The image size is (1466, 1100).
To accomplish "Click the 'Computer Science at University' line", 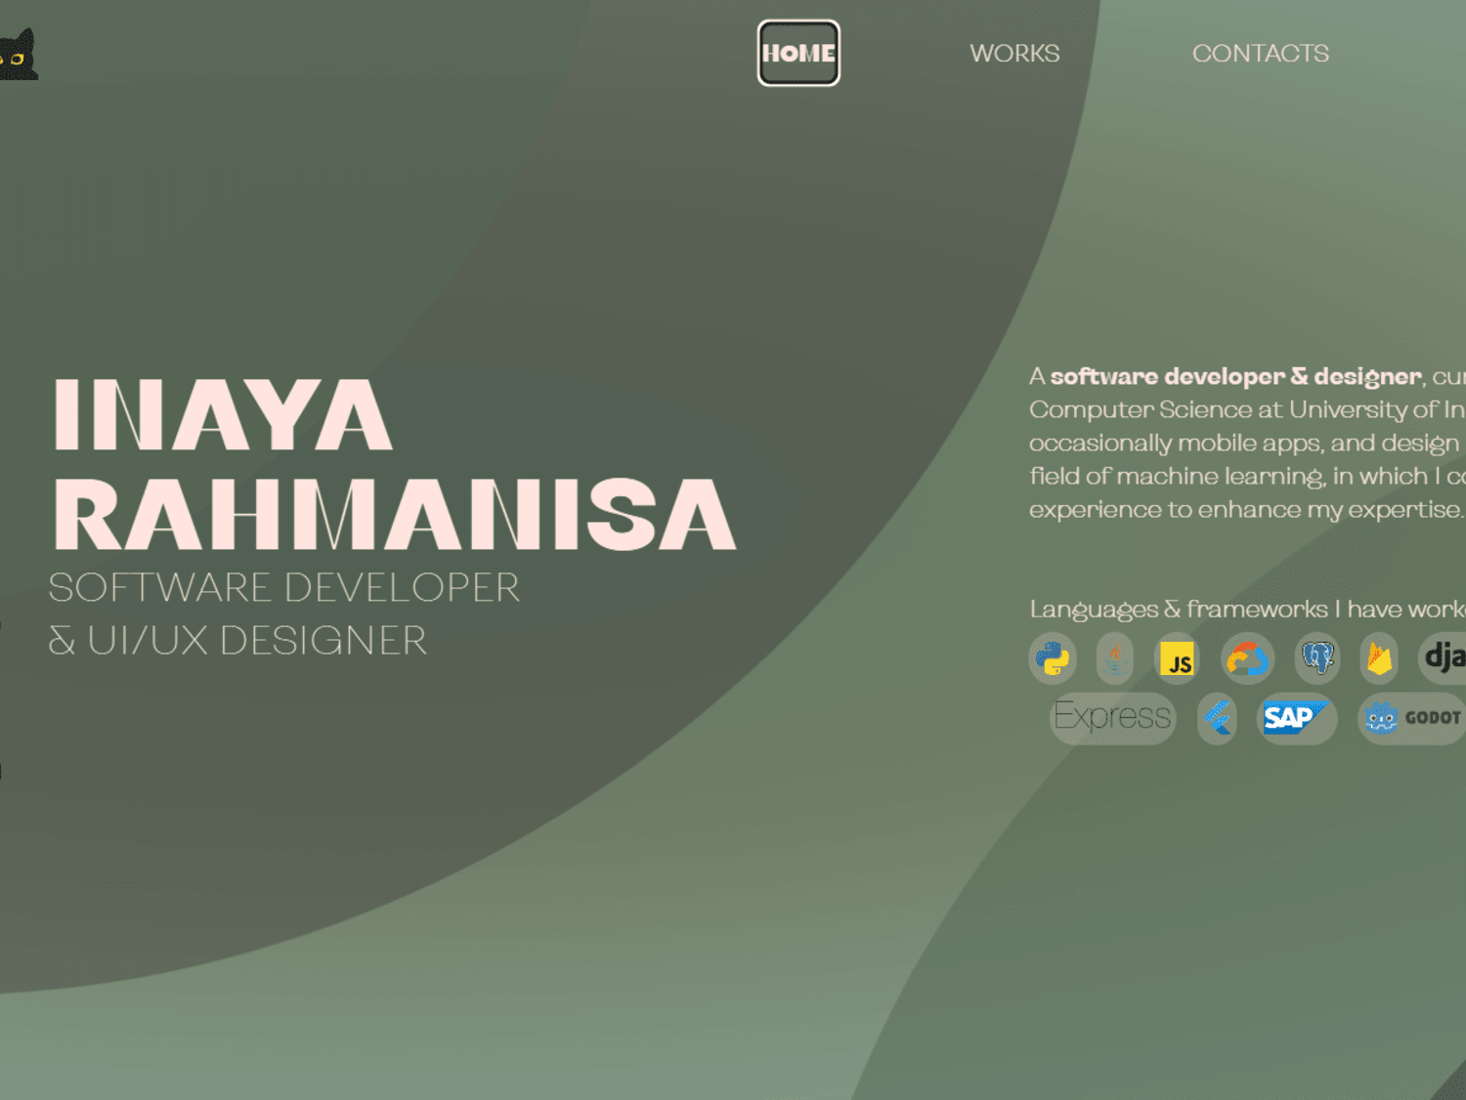I will coord(1247,409).
